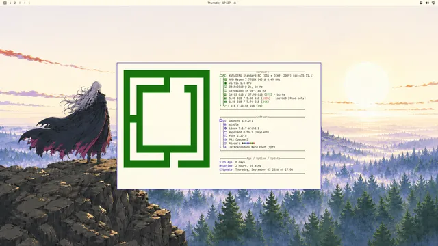Switch to workspace 2

15,3
